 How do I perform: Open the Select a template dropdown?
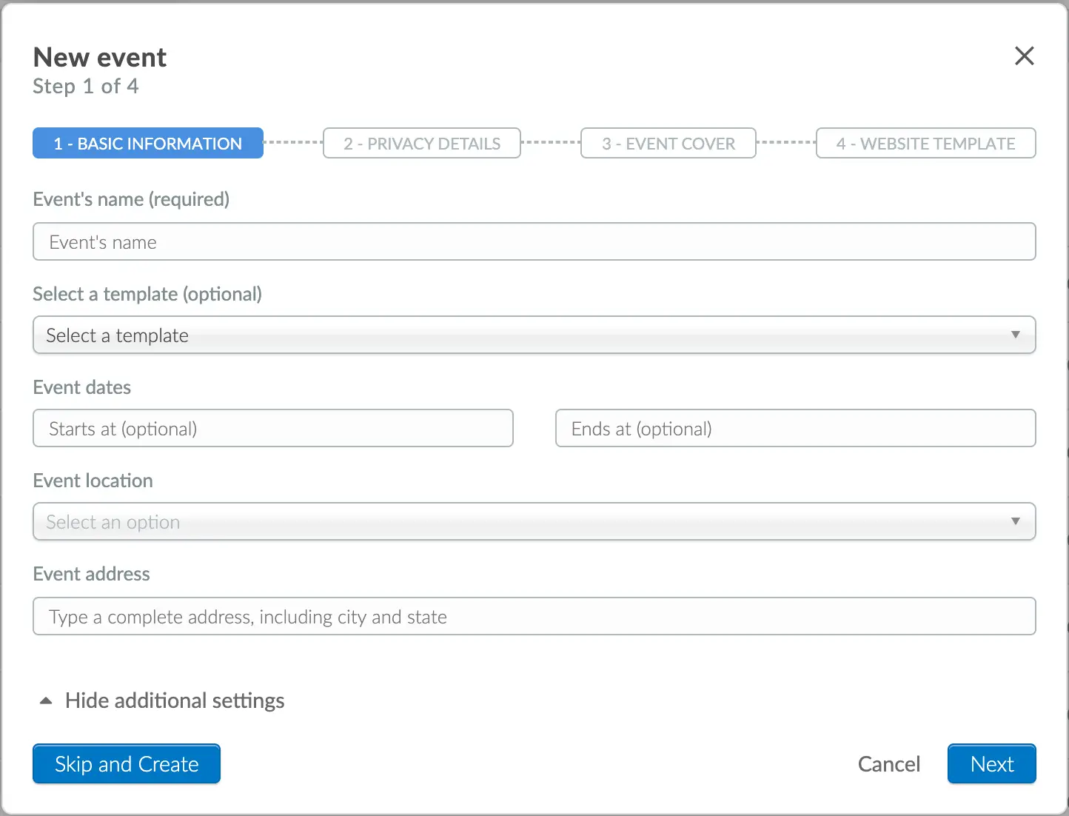534,335
